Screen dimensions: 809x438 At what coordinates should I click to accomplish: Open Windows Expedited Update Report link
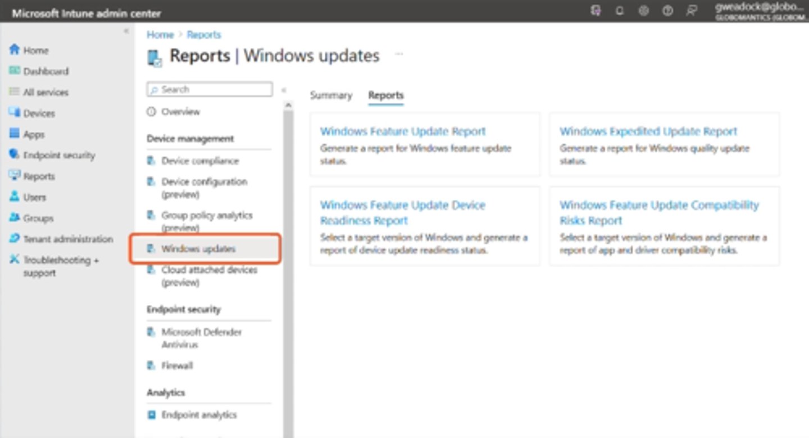pyautogui.click(x=648, y=131)
